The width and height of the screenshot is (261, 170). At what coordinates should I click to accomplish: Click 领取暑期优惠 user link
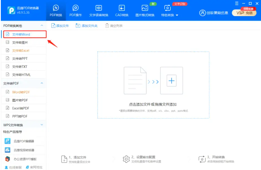(x=213, y=13)
